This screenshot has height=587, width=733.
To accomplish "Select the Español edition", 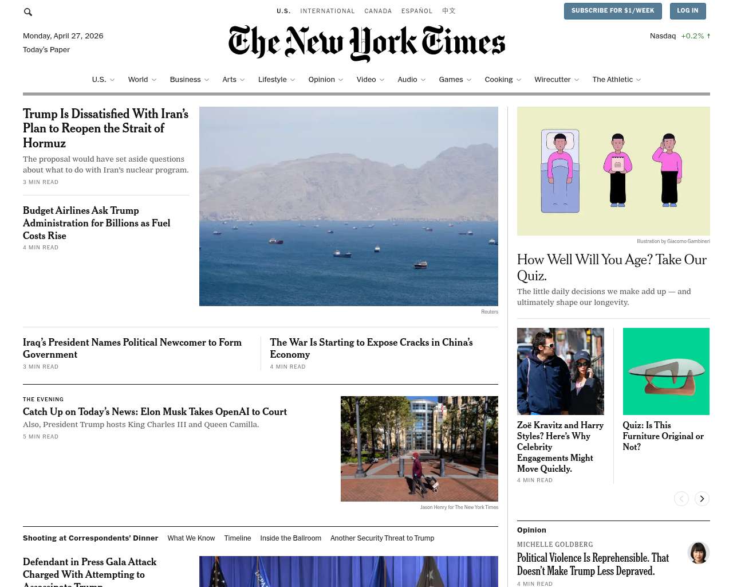I will (417, 11).
